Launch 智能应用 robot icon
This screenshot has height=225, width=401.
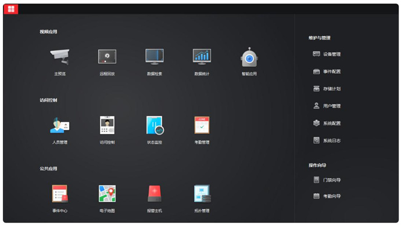[x=249, y=57]
